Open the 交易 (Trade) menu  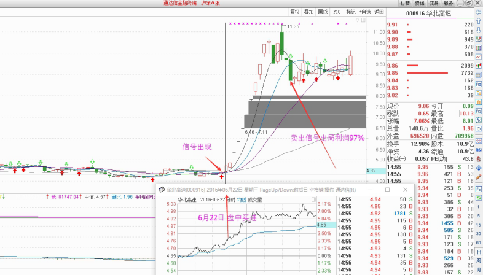(434, 3)
